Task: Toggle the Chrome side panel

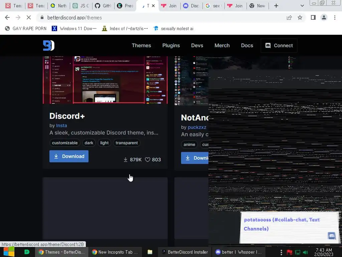Action: point(313,17)
